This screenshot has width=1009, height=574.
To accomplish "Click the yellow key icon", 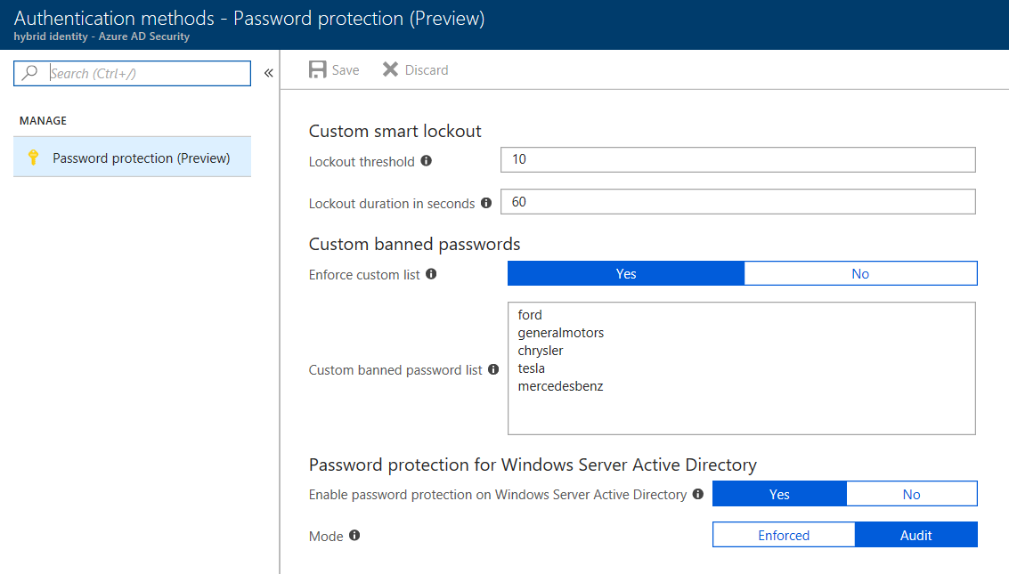I will click(x=34, y=157).
